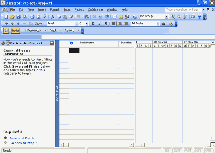The height and width of the screenshot is (153, 215).
Task: Print using the Print icon
Action: (x=33, y=17)
